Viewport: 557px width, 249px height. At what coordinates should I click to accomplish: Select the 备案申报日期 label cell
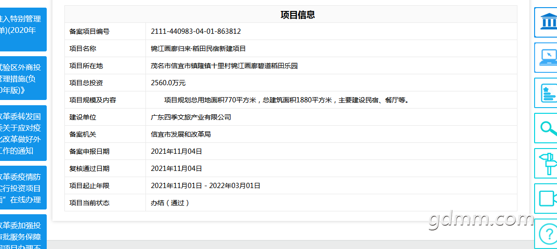tap(105, 151)
